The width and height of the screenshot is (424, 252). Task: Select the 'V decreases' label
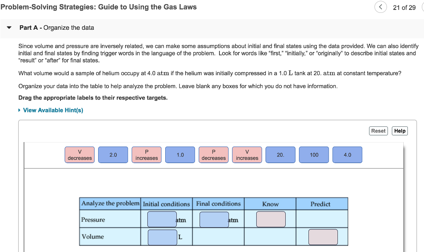click(79, 154)
